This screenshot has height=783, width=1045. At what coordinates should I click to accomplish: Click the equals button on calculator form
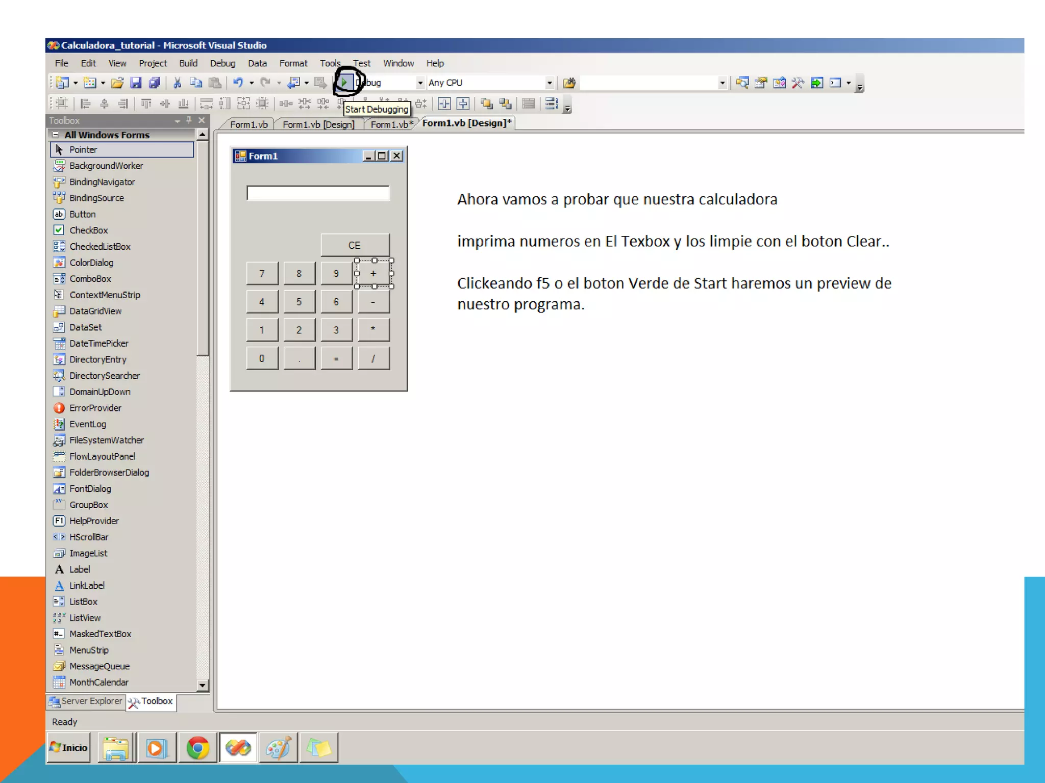(336, 358)
